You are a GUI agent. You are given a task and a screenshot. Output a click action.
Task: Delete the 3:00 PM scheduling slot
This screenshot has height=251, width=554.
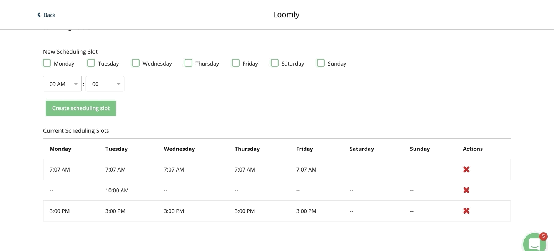coord(466,211)
